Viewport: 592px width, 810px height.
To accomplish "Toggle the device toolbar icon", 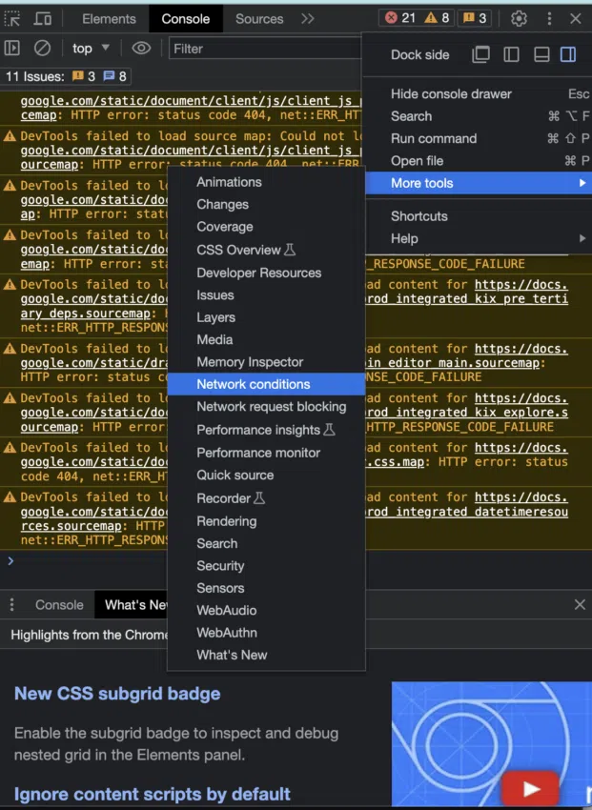I will click(x=43, y=18).
